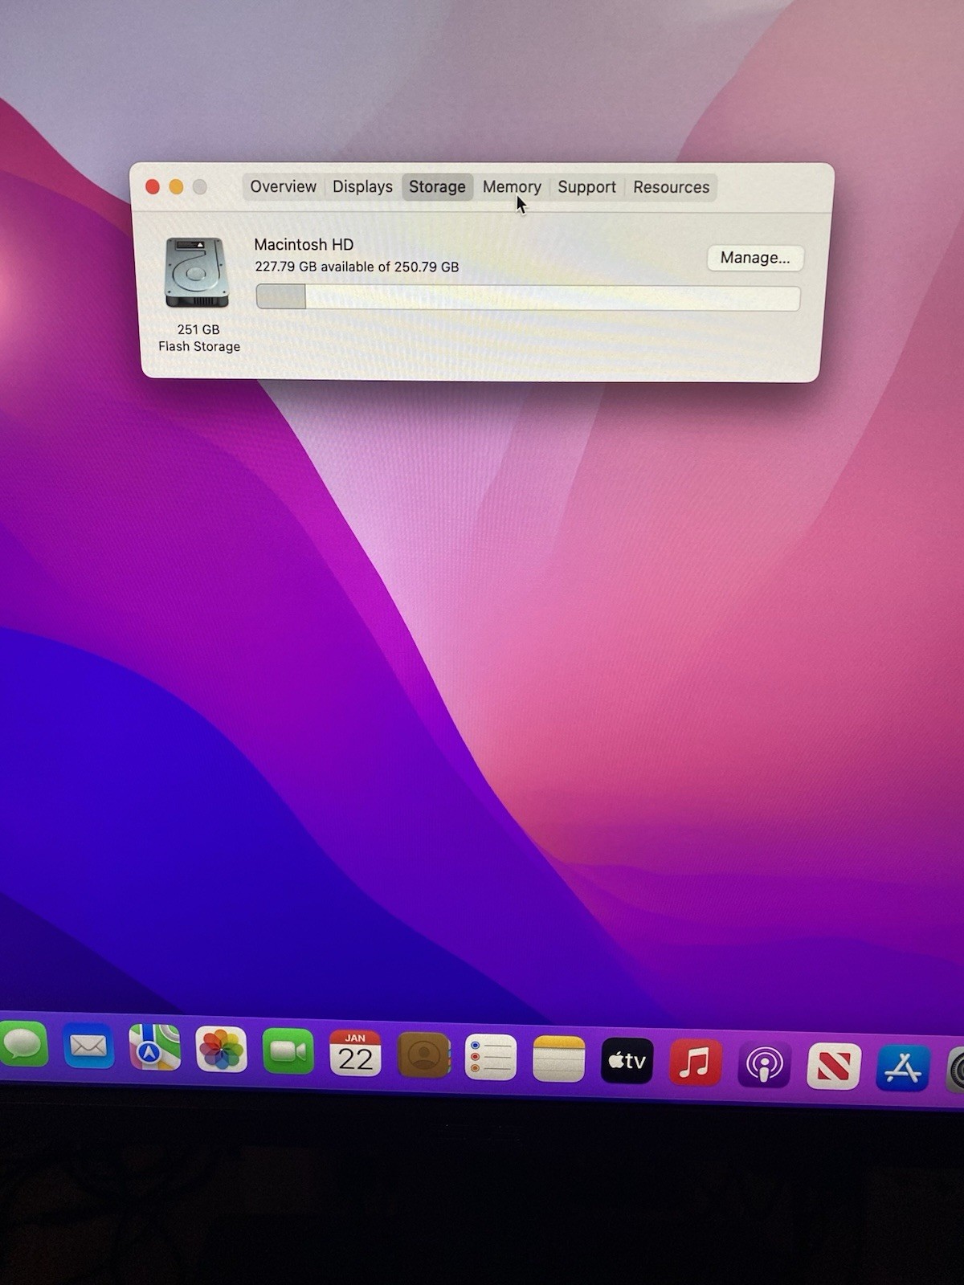Switch to the Support tab
This screenshot has height=1285, width=964.
pyautogui.click(x=586, y=187)
